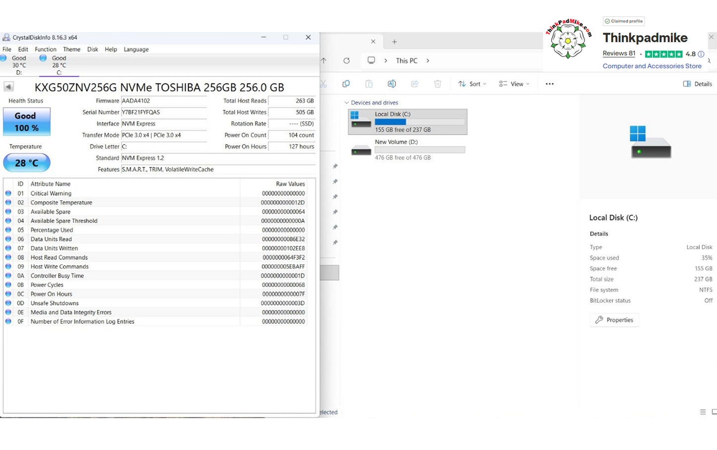Click the Transfer Mode field

tap(164, 135)
